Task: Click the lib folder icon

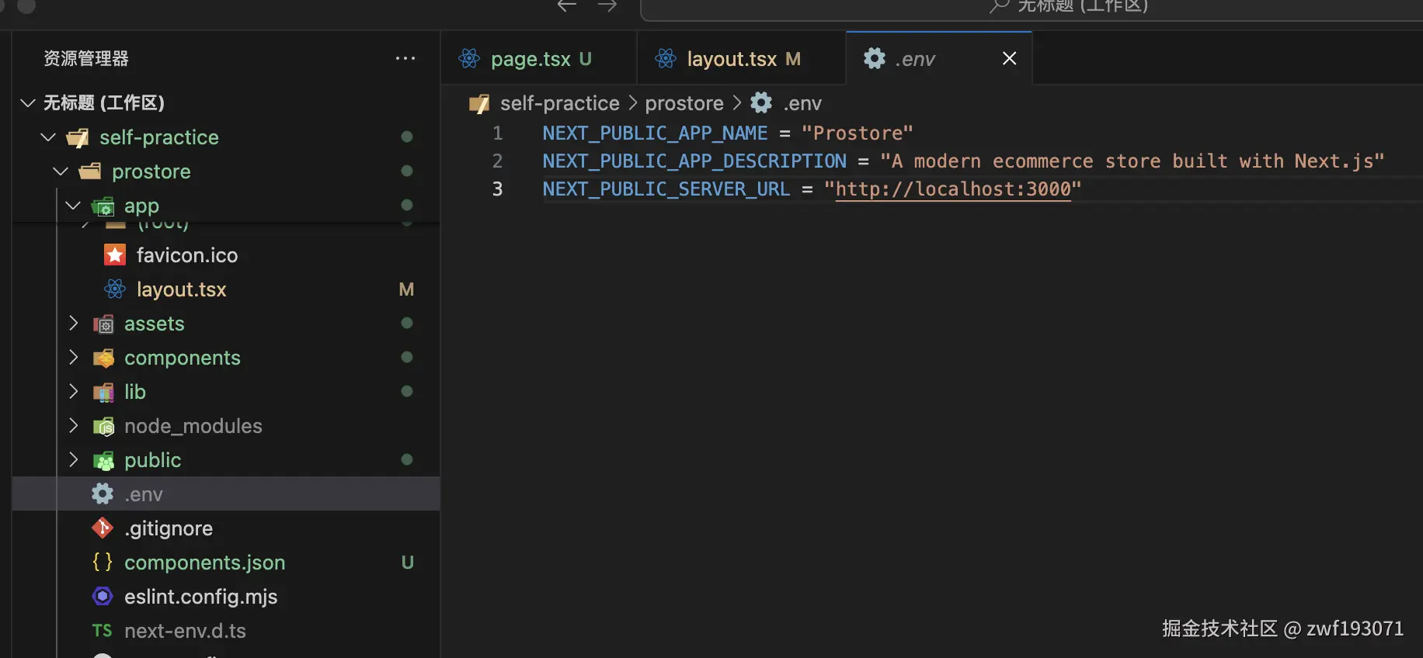Action: pos(103,392)
